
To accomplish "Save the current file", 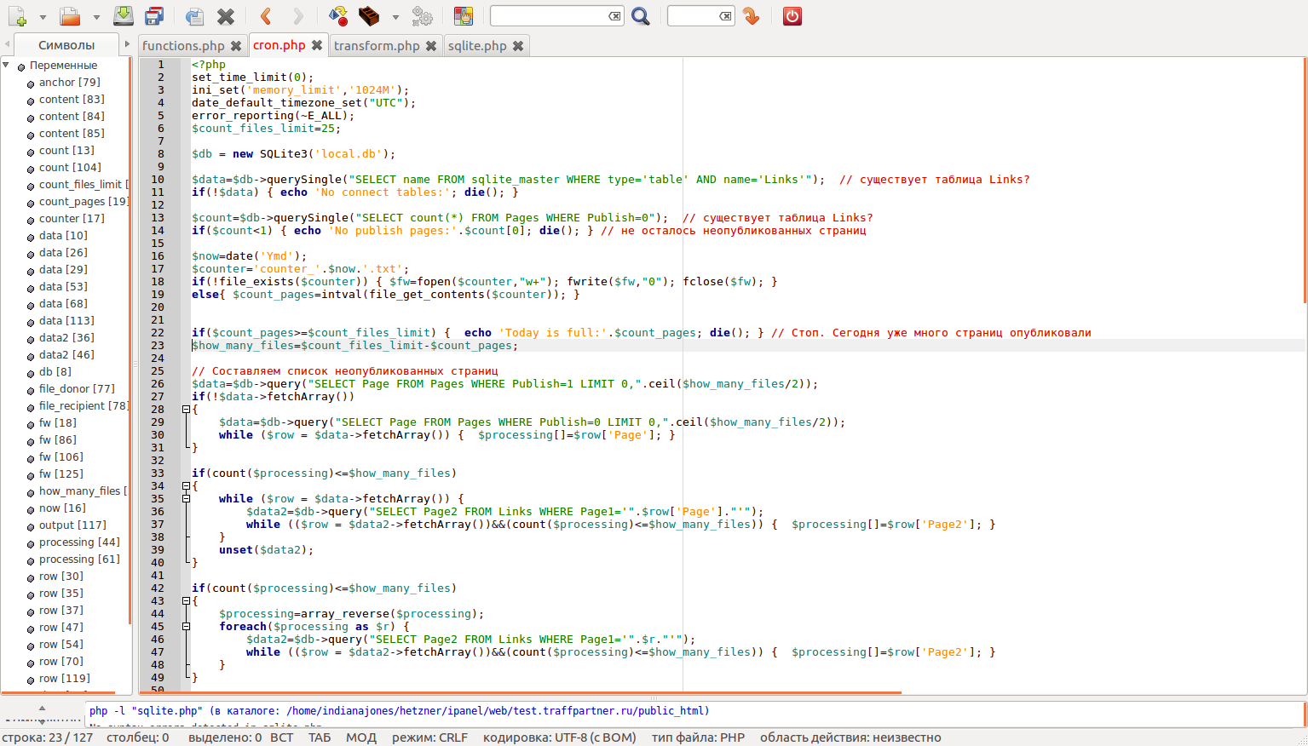I will tap(124, 16).
